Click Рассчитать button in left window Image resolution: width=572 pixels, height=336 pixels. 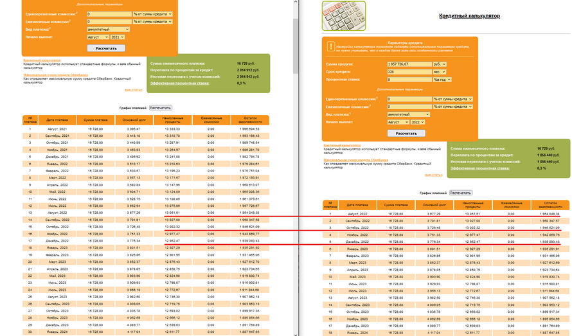click(x=106, y=48)
